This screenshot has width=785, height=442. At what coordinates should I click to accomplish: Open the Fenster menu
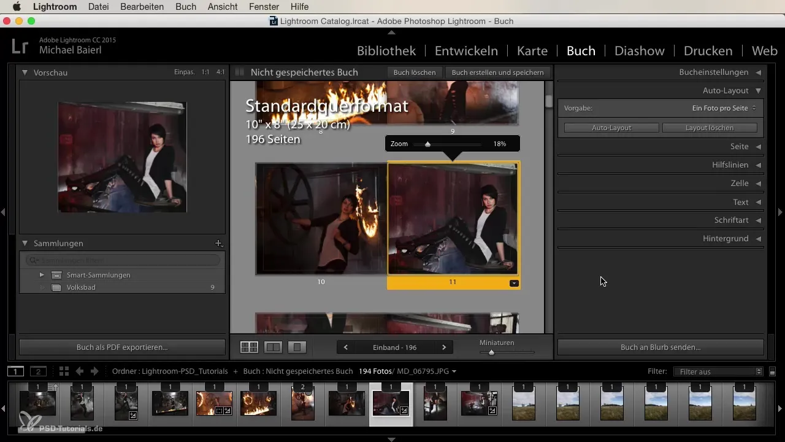pos(265,7)
